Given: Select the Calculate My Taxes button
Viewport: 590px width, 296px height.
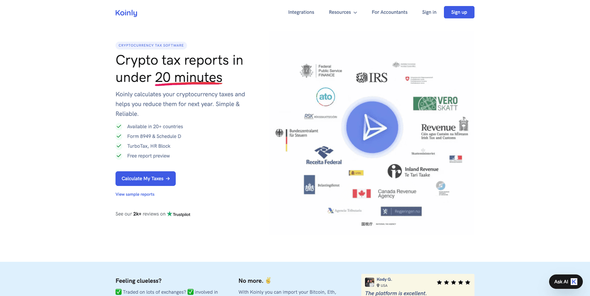Looking at the screenshot, I should coord(146,179).
